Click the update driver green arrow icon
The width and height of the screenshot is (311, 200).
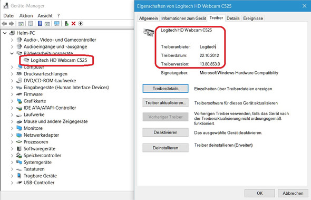[66, 24]
